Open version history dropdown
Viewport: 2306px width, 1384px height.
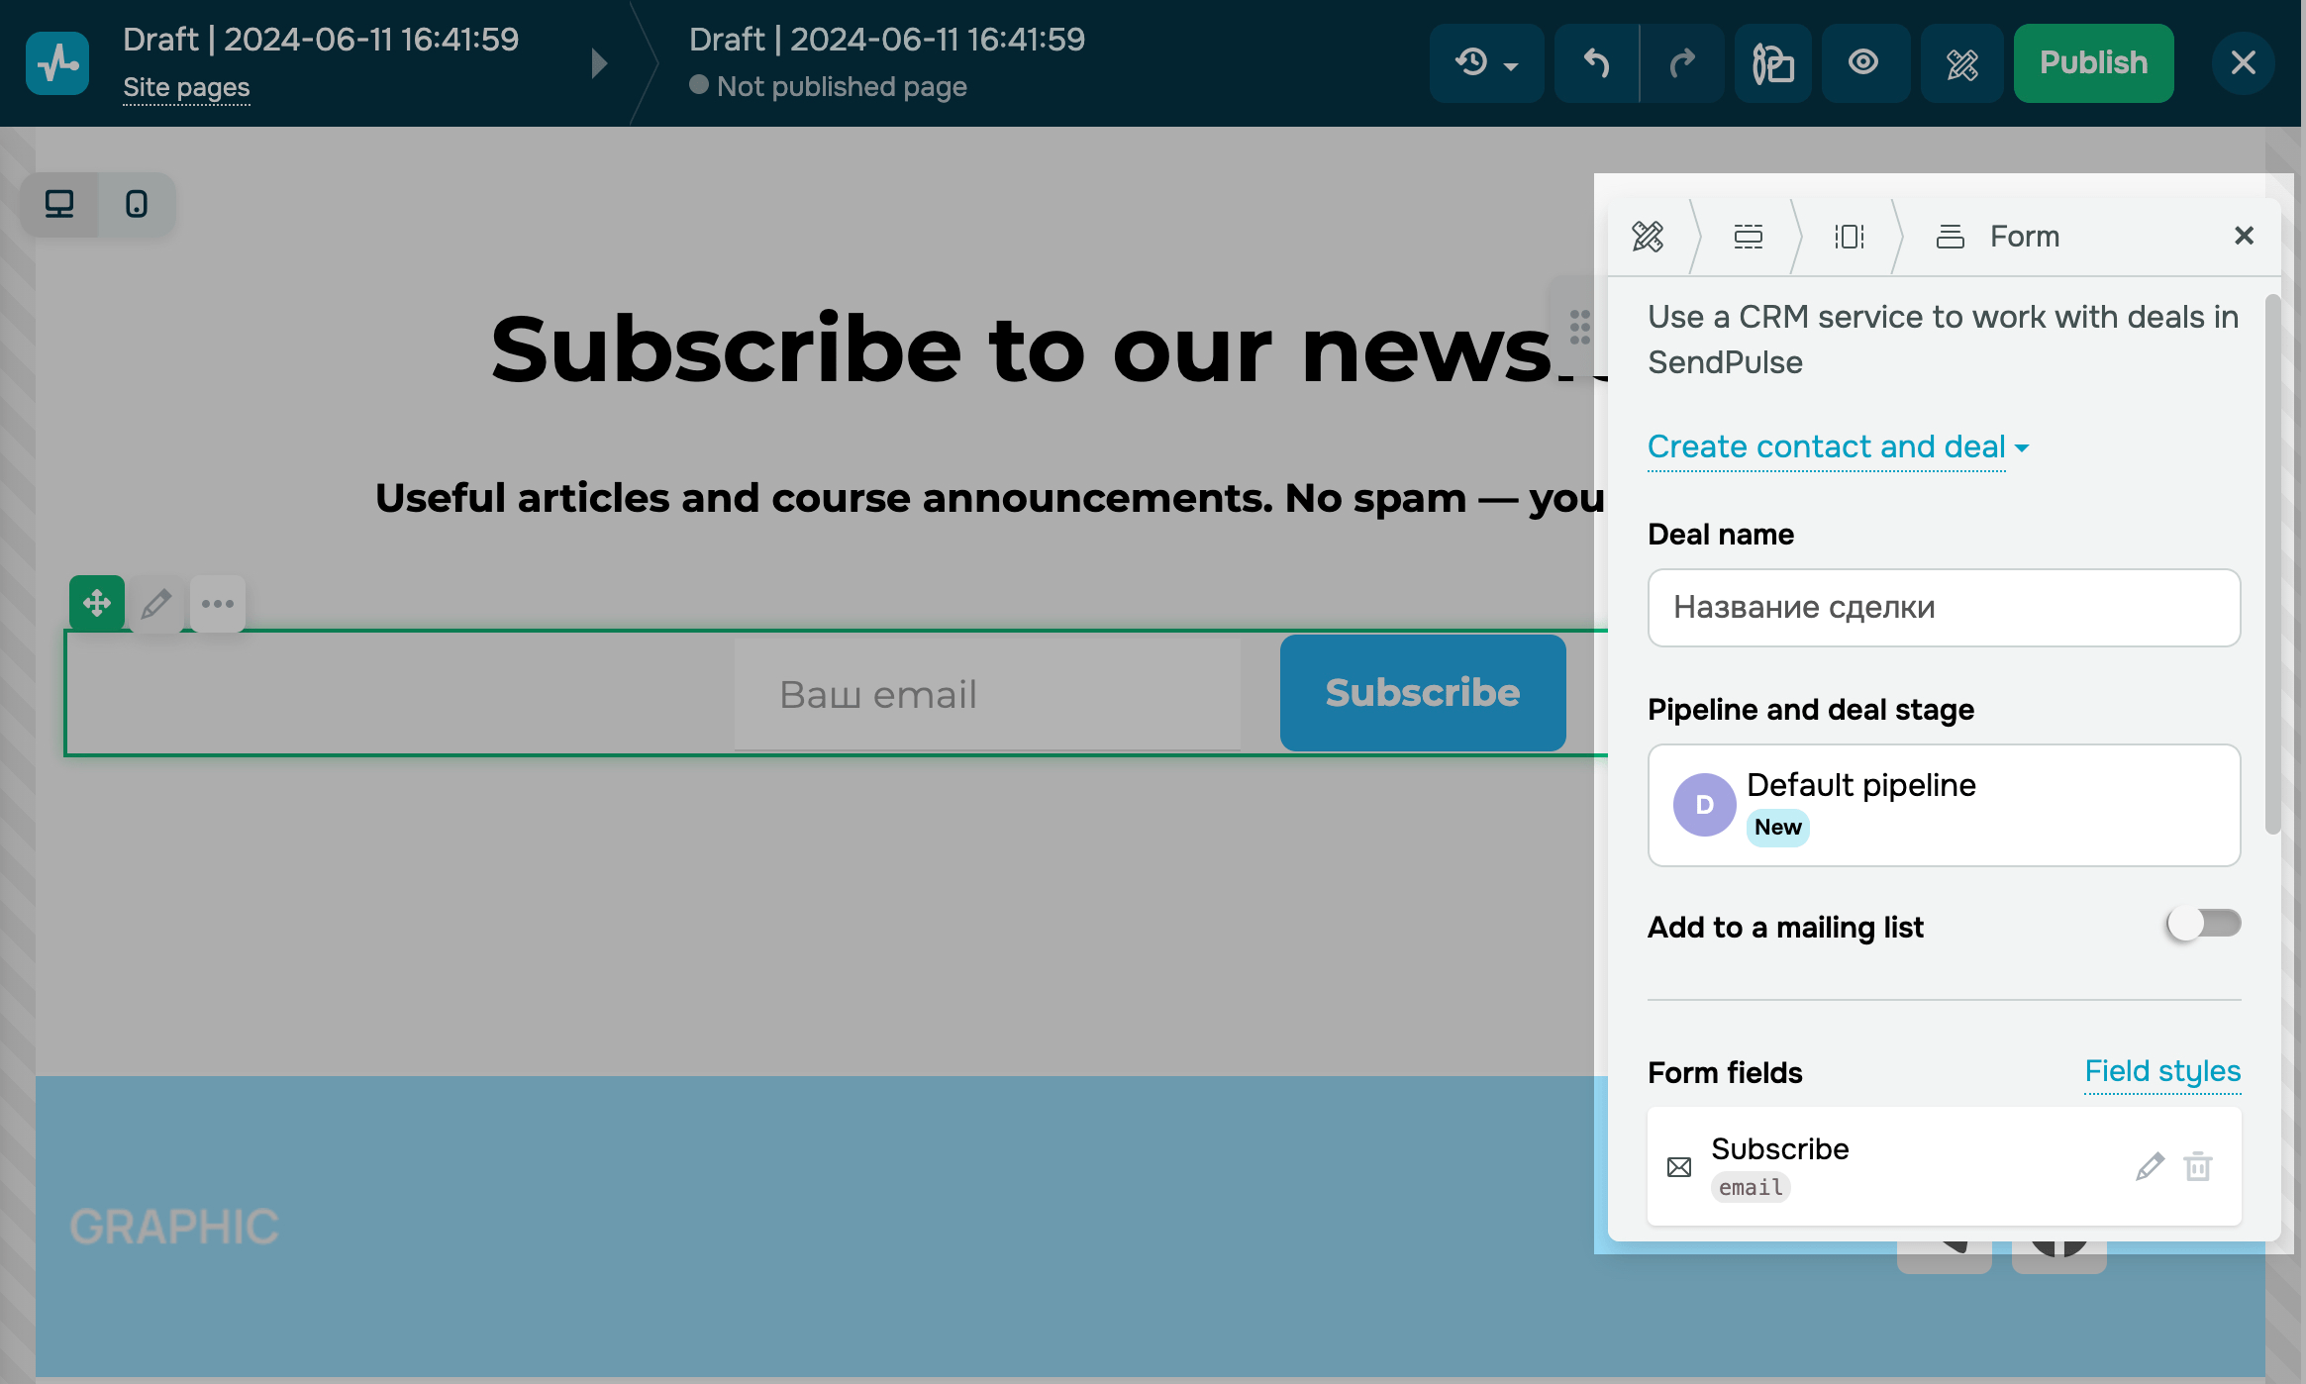1485,63
